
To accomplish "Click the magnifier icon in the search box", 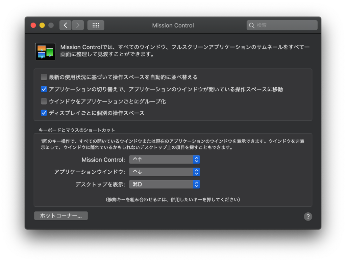I will click(251, 26).
